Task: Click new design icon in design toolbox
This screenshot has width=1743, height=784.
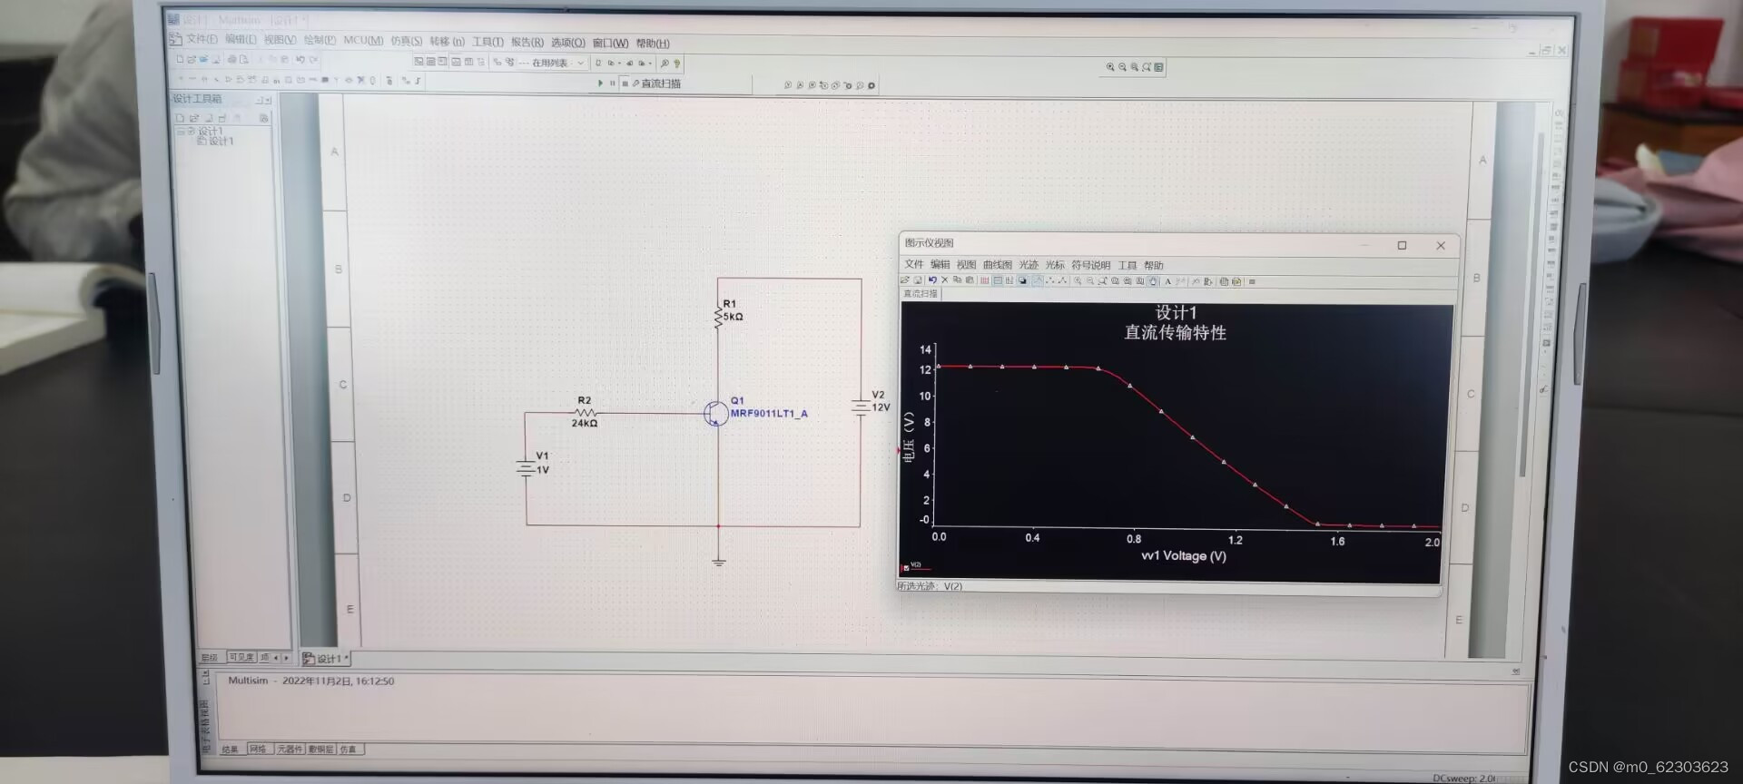Action: (180, 119)
